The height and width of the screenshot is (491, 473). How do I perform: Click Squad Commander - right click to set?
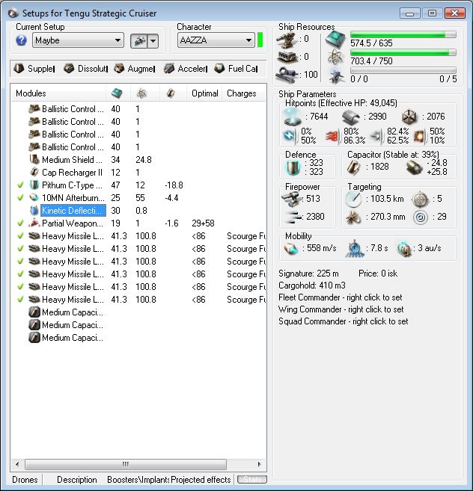343,321
